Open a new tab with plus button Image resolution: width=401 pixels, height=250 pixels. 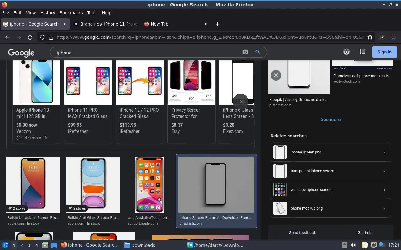click(x=217, y=24)
